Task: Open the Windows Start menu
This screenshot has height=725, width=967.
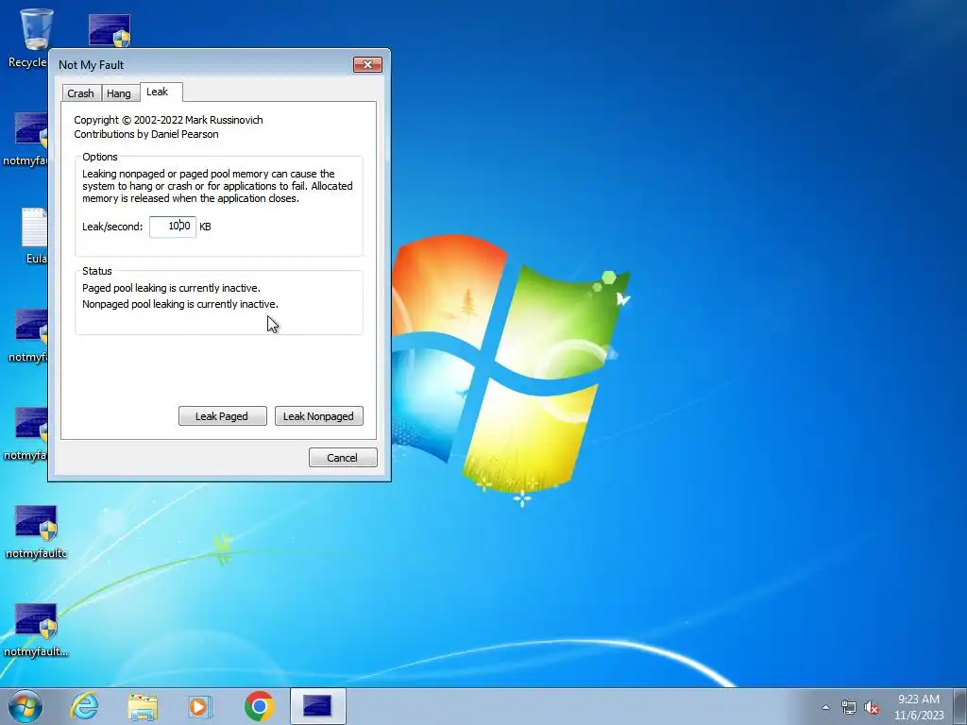Action: click(x=25, y=706)
